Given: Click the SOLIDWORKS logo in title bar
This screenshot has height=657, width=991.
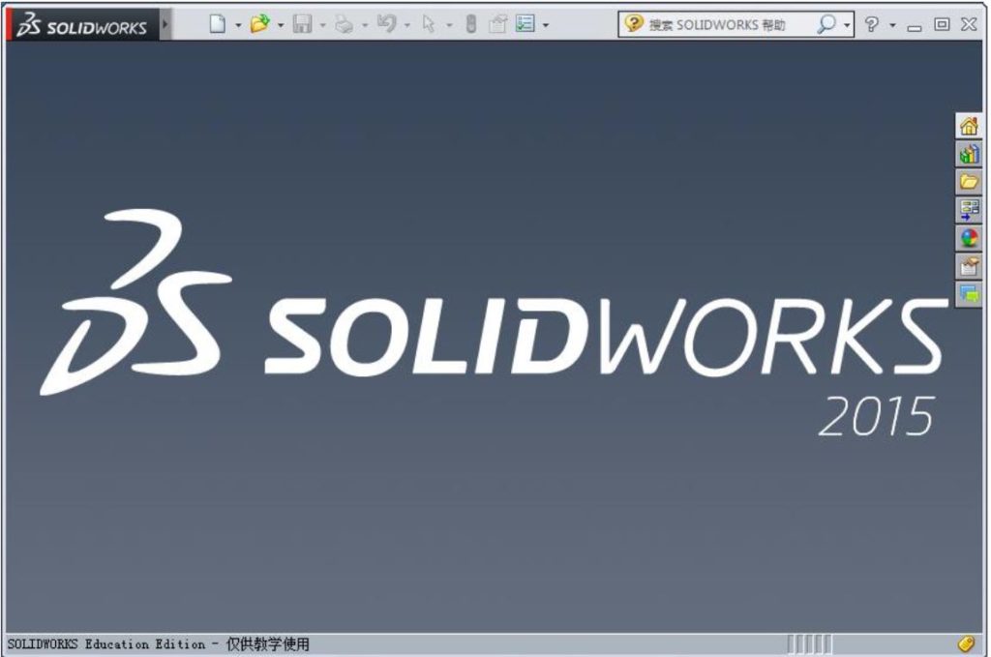Looking at the screenshot, I should click(x=81, y=24).
